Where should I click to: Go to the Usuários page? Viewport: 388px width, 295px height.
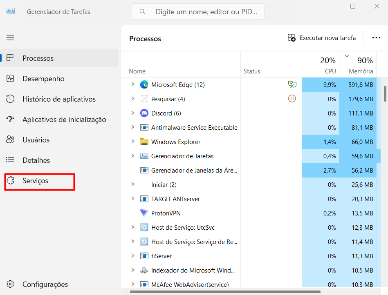coord(59,140)
